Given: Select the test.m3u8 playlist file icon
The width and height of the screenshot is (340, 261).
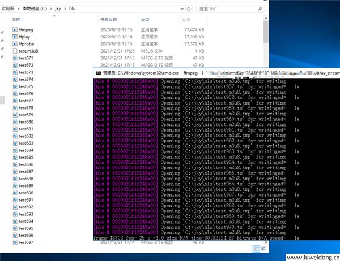Looking at the screenshot, I should click(15, 51).
